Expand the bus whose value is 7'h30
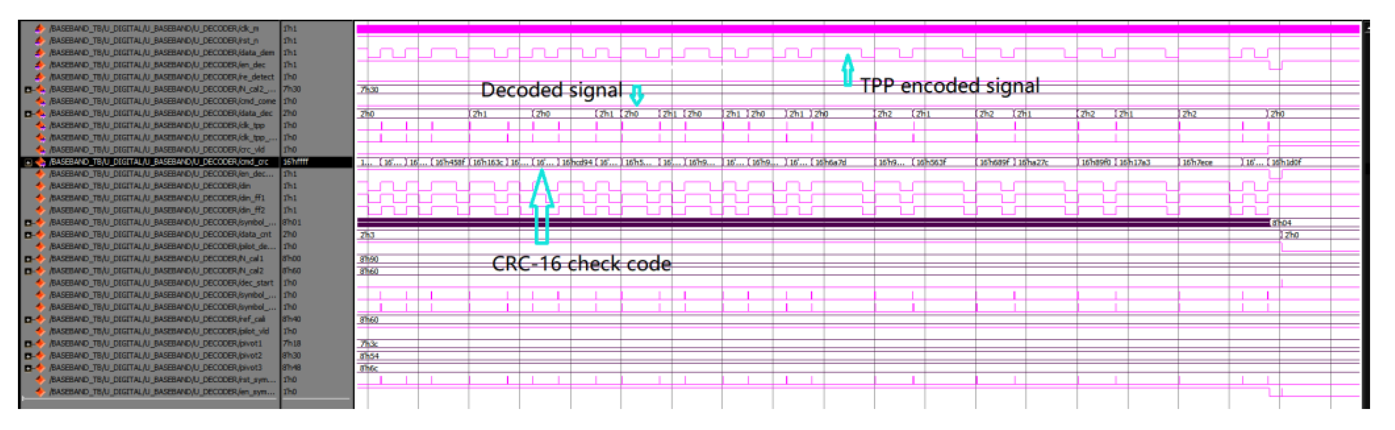Viewport: 1395px width, 430px height. tap(28, 89)
